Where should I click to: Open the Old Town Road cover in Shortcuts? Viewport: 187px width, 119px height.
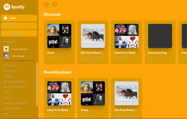(93, 36)
